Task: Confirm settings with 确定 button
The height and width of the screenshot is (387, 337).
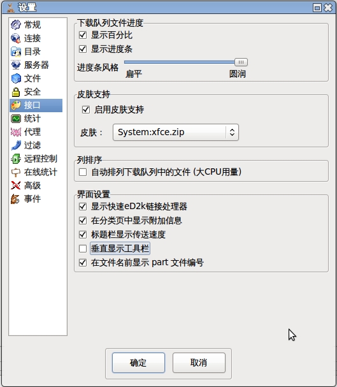Action: [x=138, y=363]
